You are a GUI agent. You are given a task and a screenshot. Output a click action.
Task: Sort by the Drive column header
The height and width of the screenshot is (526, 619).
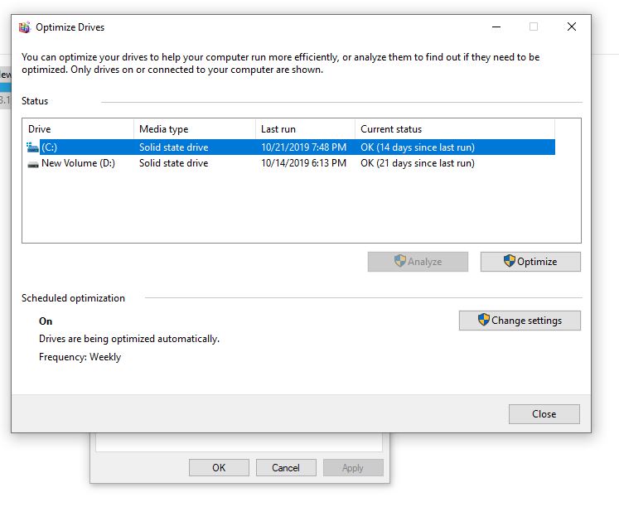77,129
